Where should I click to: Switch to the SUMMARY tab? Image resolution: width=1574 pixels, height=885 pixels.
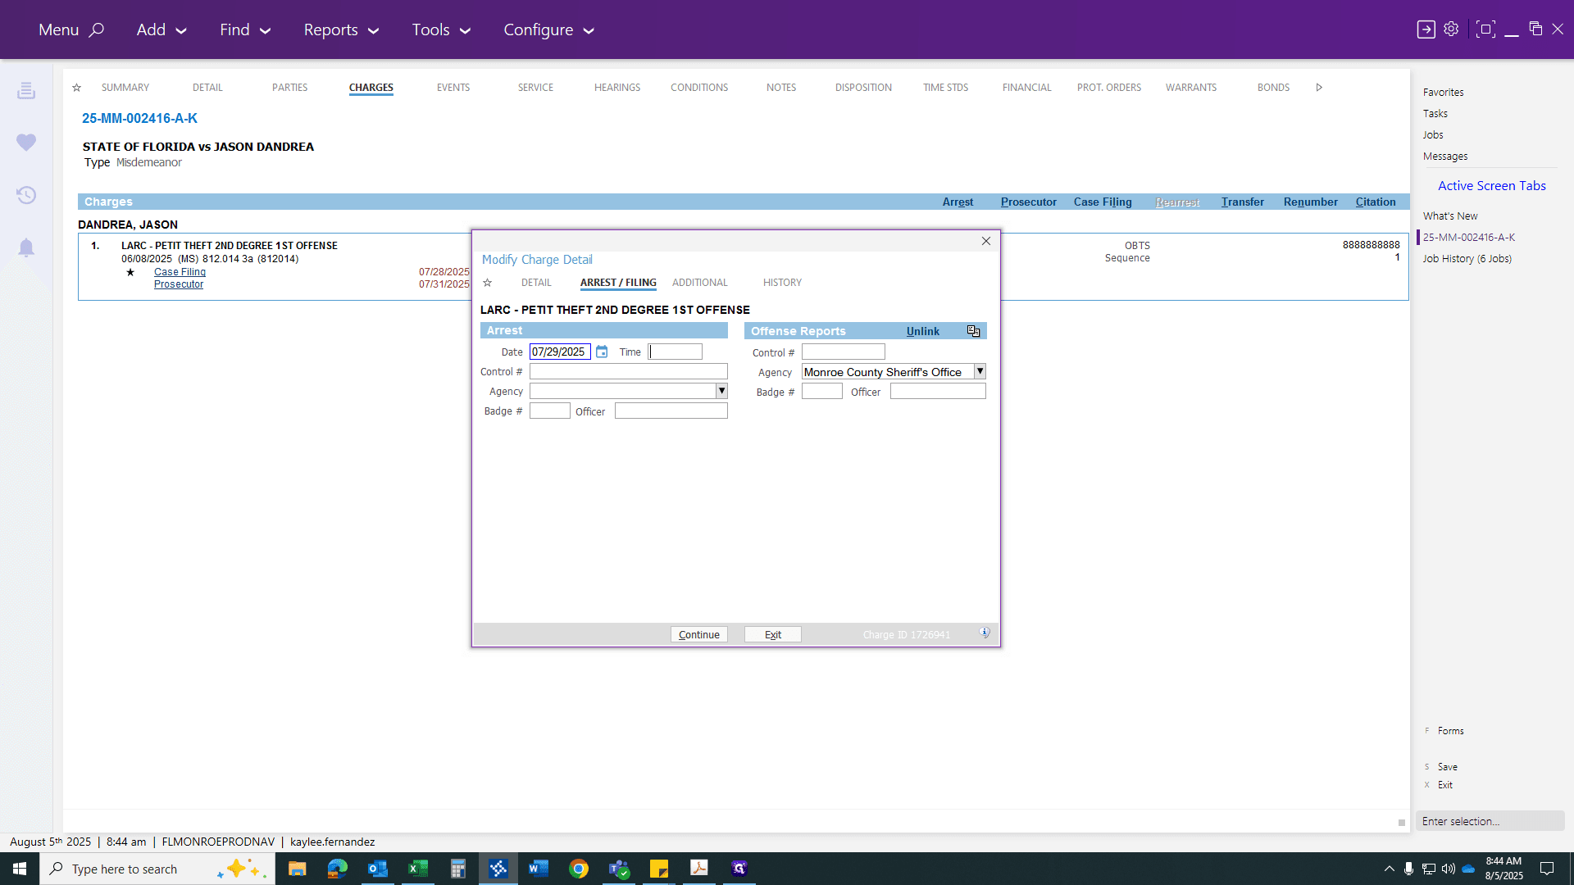pos(125,88)
